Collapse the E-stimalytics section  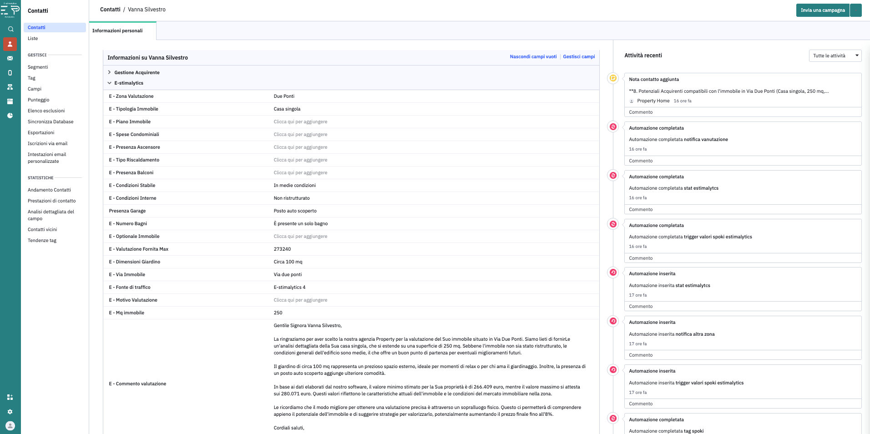click(128, 83)
